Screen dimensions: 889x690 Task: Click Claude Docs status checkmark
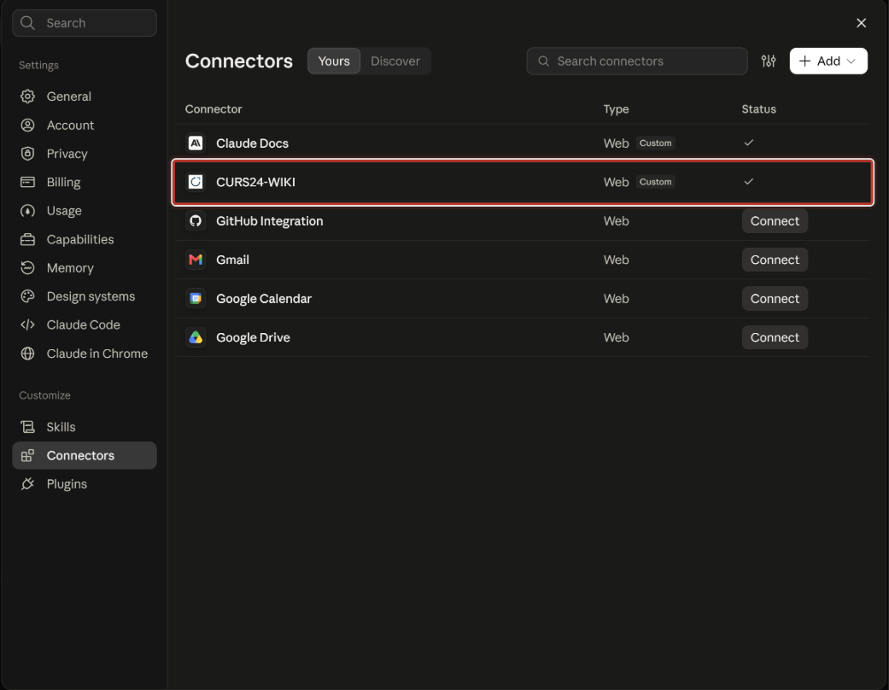(x=748, y=143)
